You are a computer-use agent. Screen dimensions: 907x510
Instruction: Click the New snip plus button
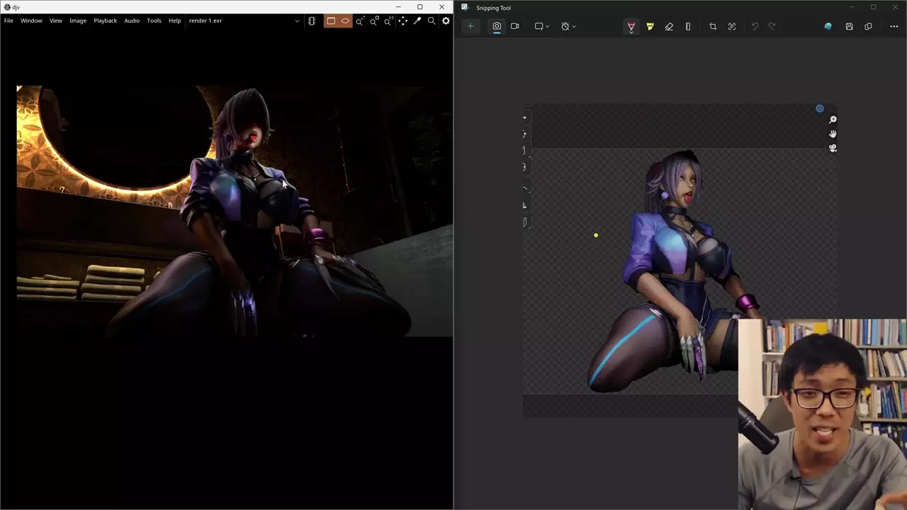pyautogui.click(x=471, y=26)
